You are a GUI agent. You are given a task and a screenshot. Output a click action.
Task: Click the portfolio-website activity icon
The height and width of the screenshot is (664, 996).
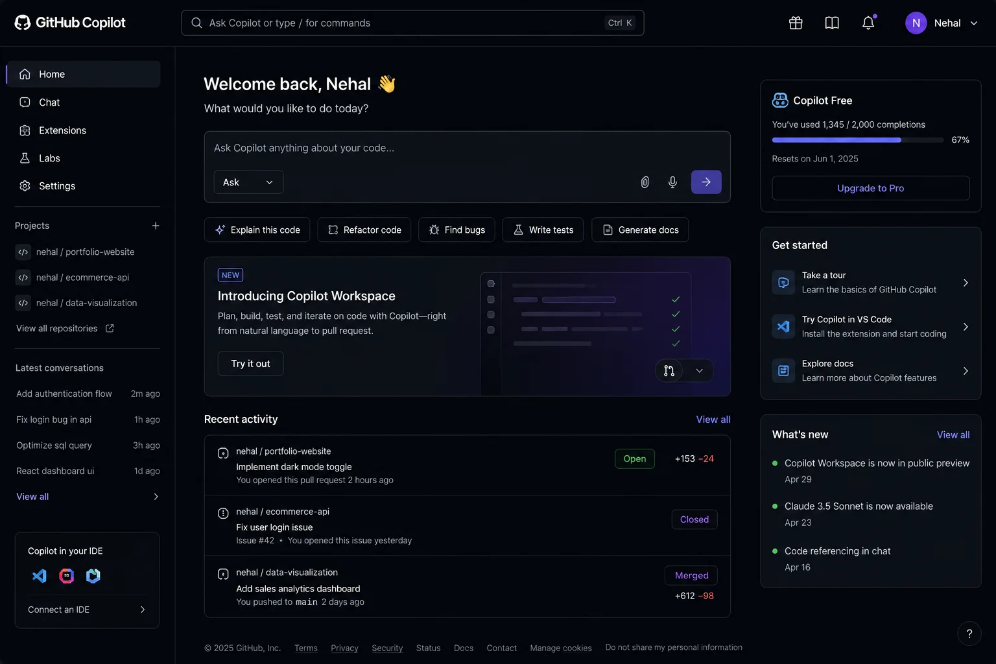223,453
